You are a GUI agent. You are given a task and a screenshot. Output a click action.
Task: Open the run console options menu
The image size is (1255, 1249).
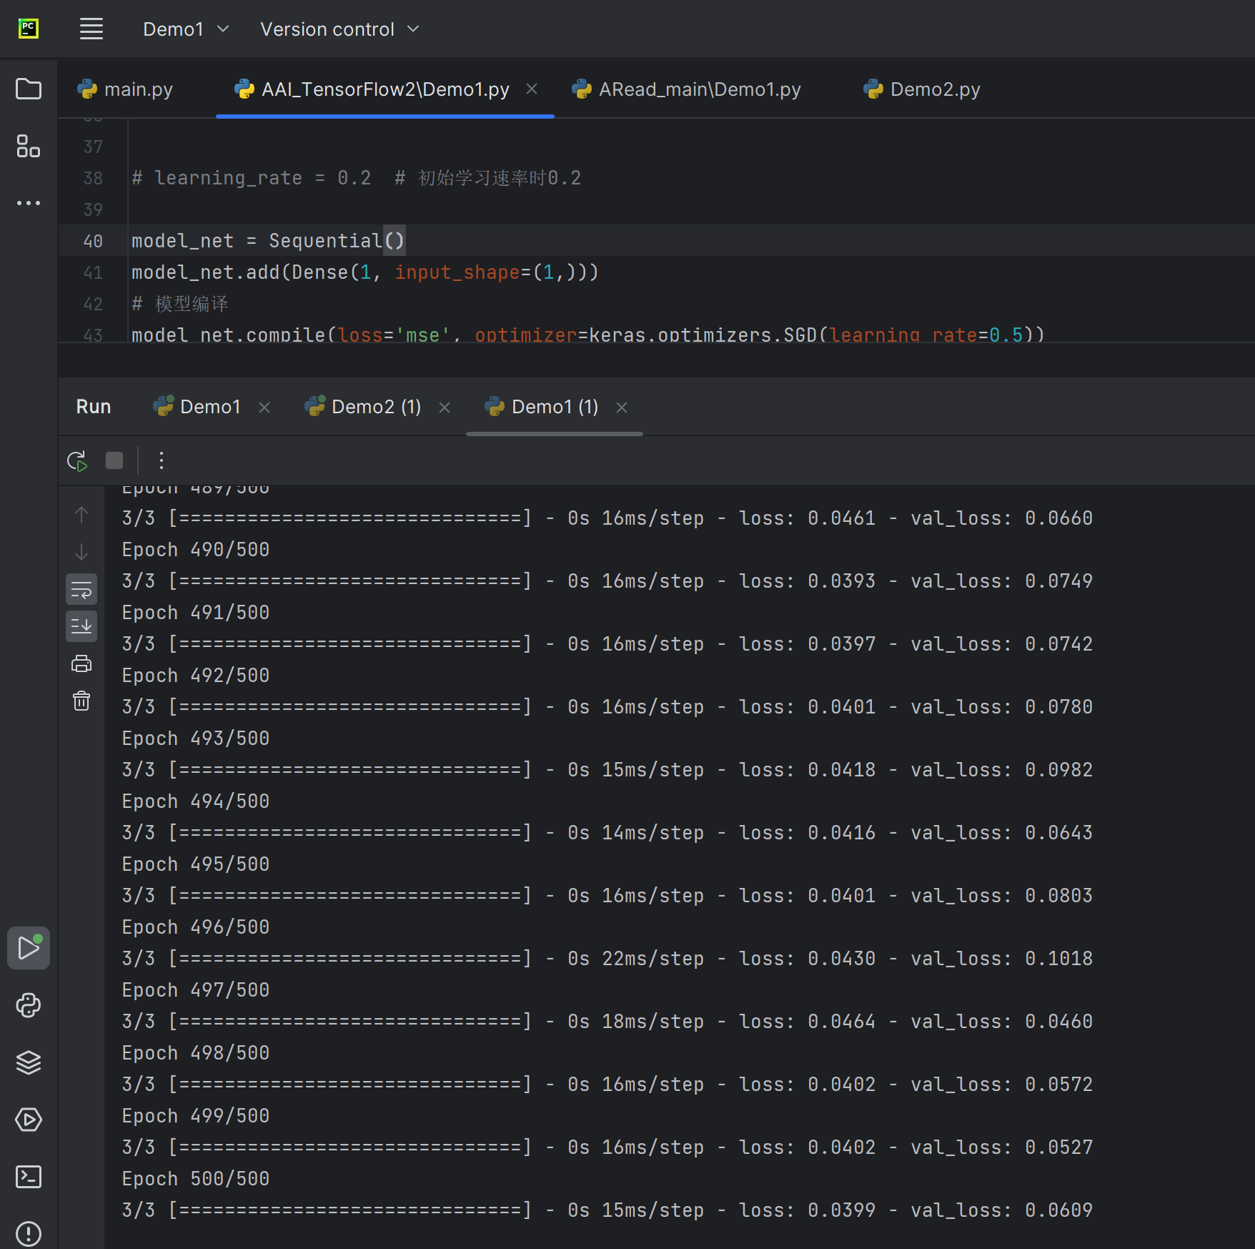tap(161, 460)
